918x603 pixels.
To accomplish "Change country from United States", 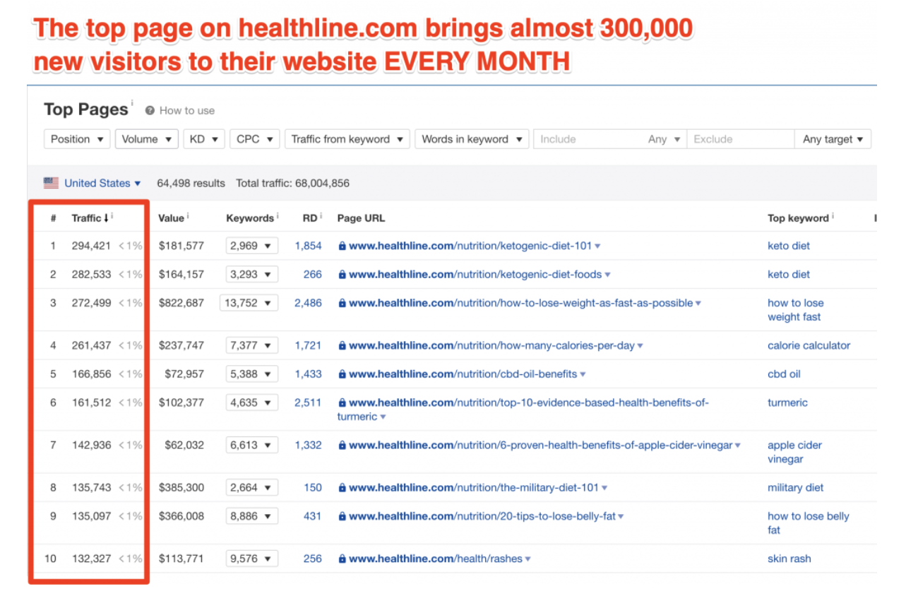I will point(102,183).
